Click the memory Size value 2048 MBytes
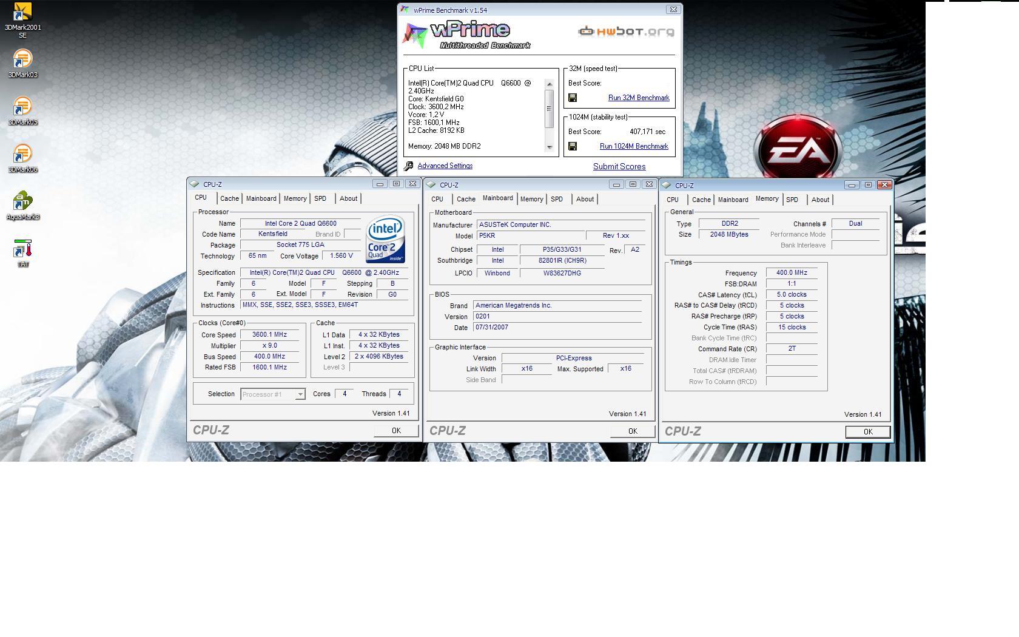 pos(729,235)
